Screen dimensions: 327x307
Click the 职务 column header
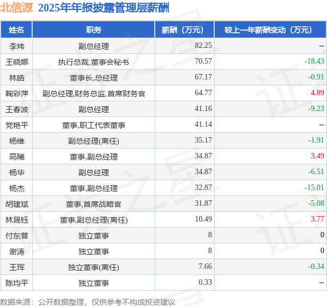coord(94,30)
